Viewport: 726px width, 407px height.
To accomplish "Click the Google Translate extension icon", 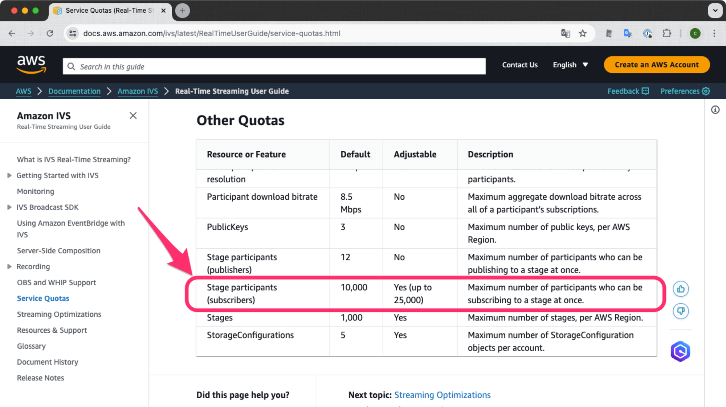I will tap(628, 33).
